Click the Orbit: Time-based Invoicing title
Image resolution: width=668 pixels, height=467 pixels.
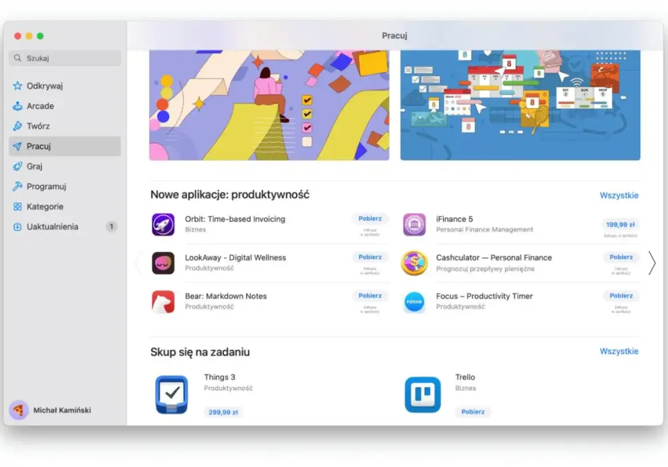pyautogui.click(x=235, y=219)
